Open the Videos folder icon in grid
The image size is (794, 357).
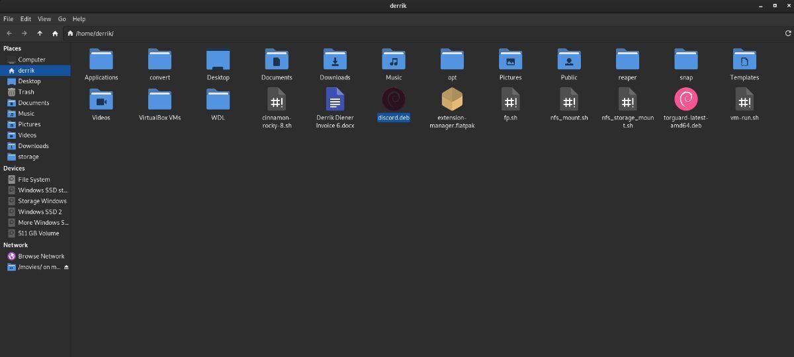(101, 100)
